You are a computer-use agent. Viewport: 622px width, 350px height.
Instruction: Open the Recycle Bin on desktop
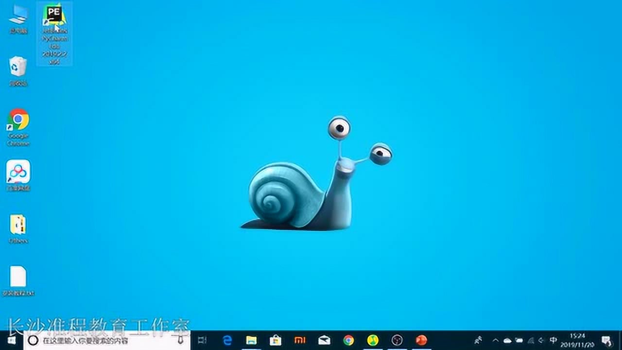tap(18, 67)
